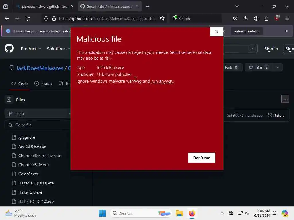This screenshot has width=294, height=220.
Task: Expand the Product menu dropdown
Action: pyautogui.click(x=31, y=49)
